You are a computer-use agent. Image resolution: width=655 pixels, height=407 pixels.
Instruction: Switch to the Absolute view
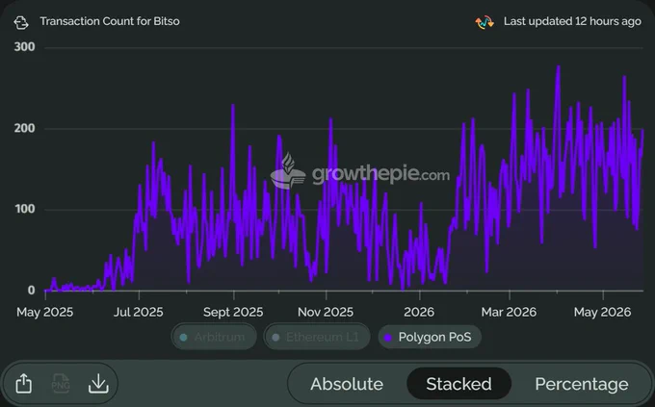(x=347, y=384)
